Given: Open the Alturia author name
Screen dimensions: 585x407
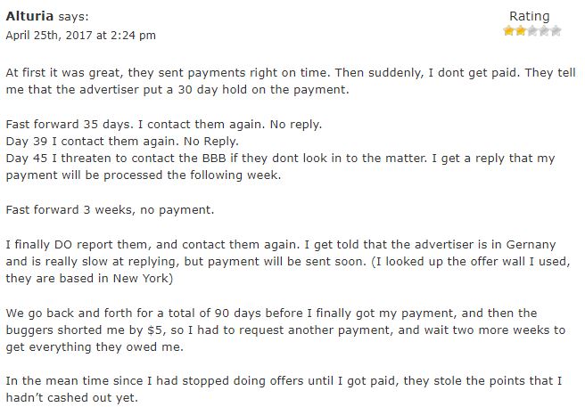Looking at the screenshot, I should [29, 16].
